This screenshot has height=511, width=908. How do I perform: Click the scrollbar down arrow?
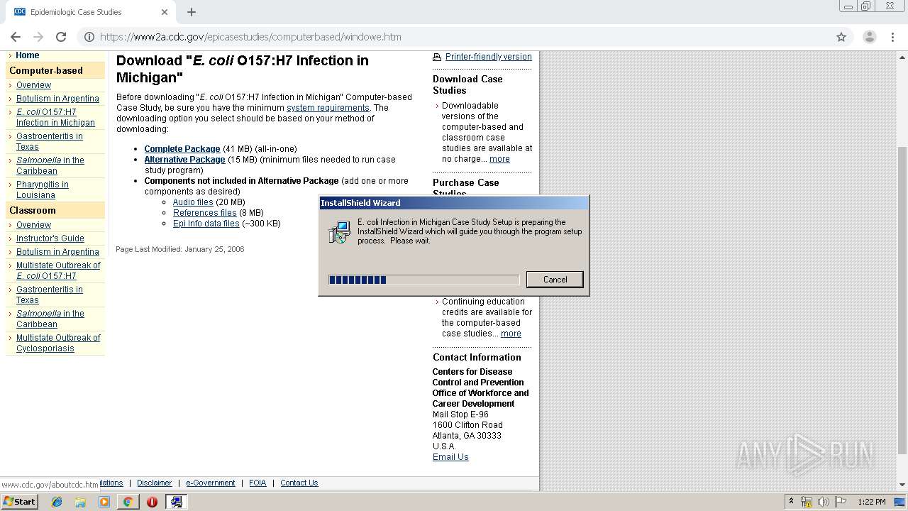pos(902,485)
